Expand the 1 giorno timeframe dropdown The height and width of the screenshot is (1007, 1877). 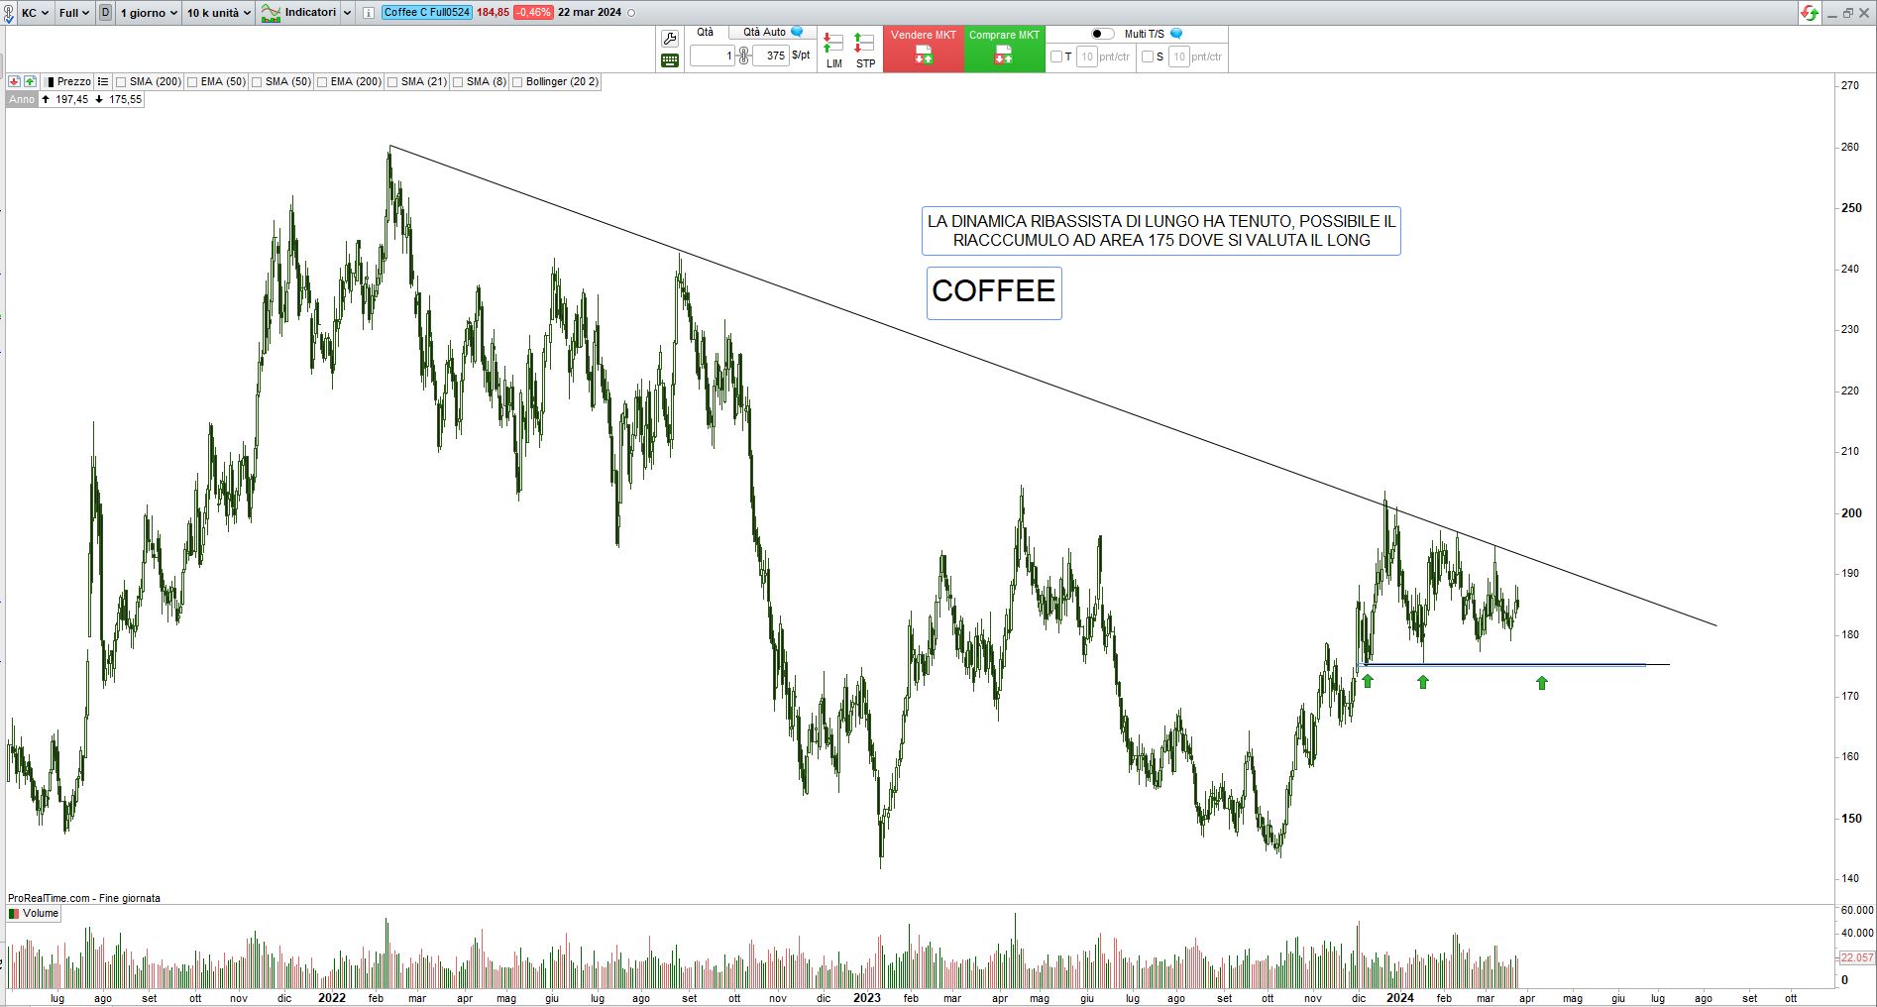[x=149, y=13]
